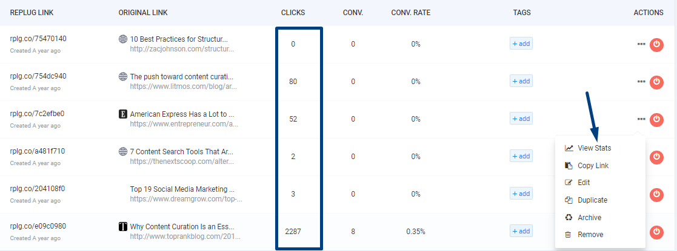Expand three-dot menu for rplg.co/7c2efbe0
This screenshot has height=251, width=677.
(x=641, y=119)
